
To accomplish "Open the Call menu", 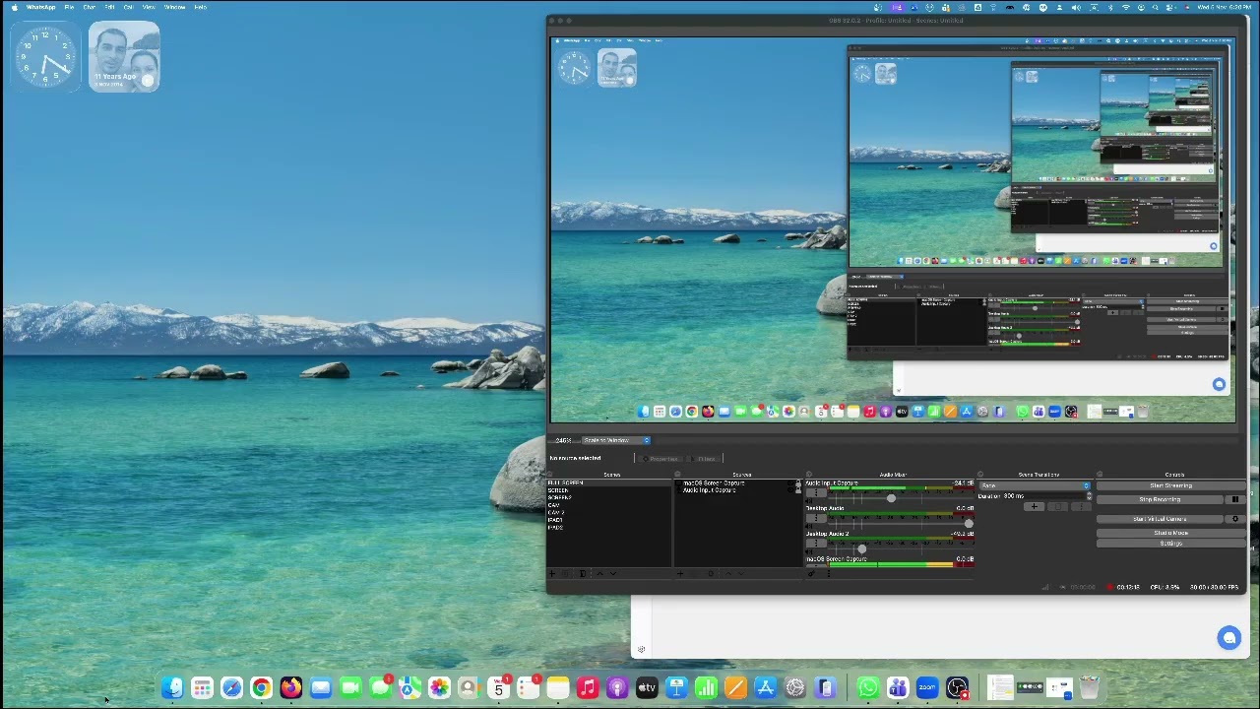I will 128,7.
